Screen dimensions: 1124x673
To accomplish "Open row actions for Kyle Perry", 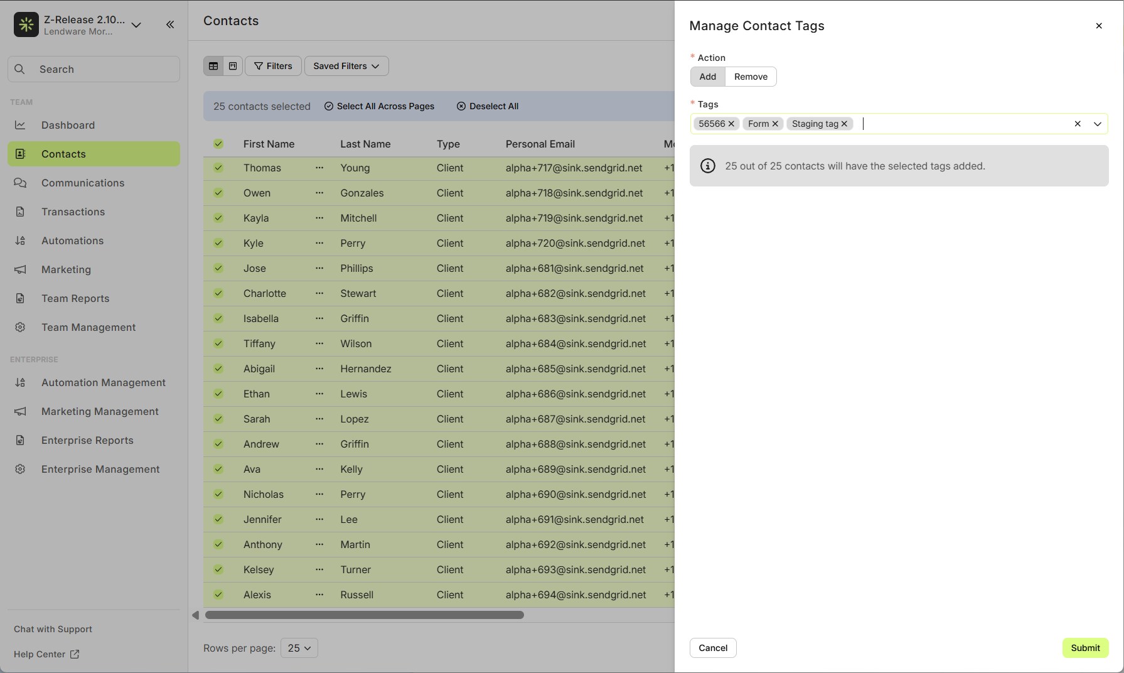I will (x=319, y=243).
